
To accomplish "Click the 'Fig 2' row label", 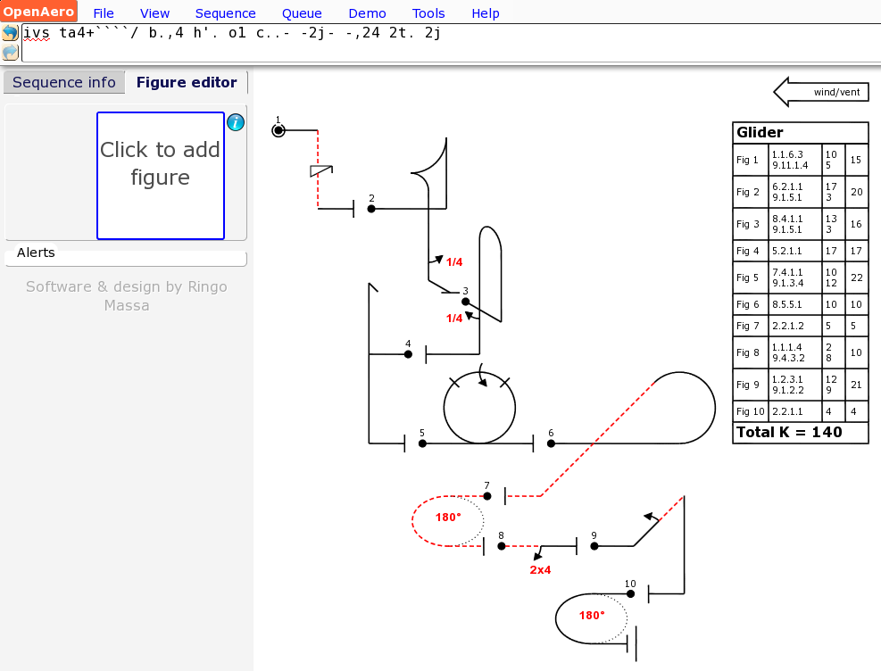I will [x=748, y=192].
